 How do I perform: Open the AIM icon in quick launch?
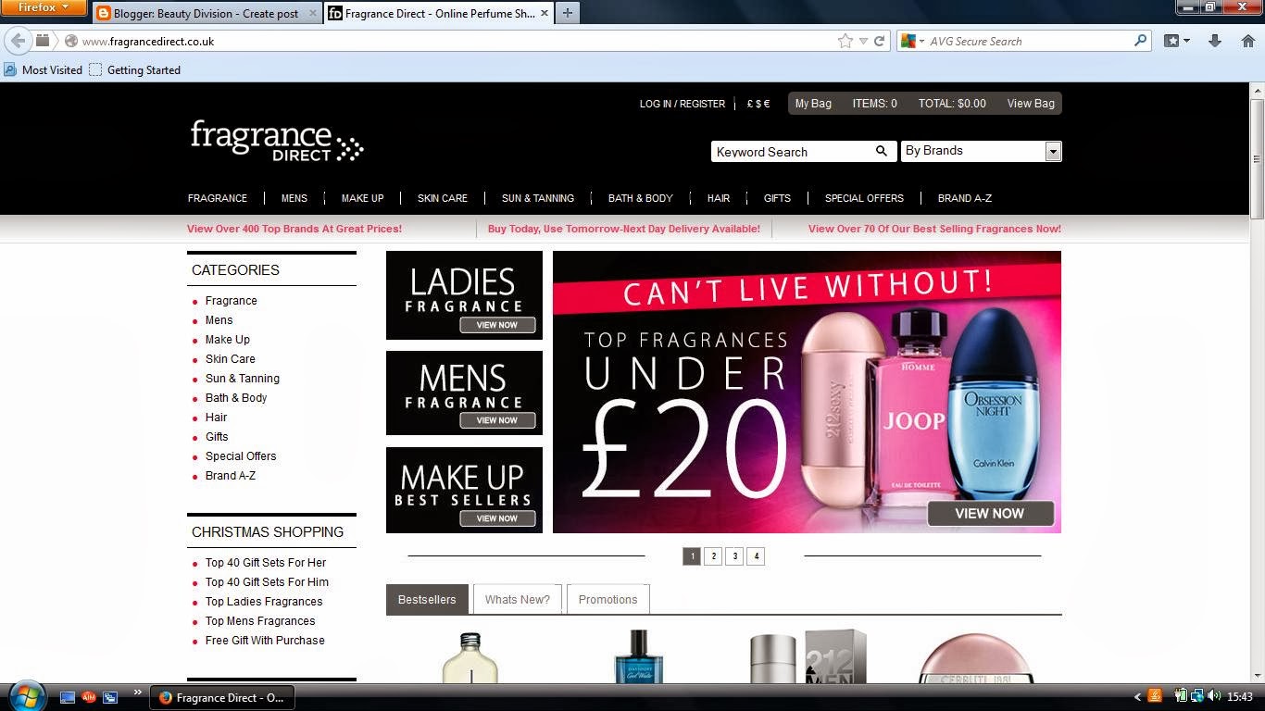click(89, 697)
